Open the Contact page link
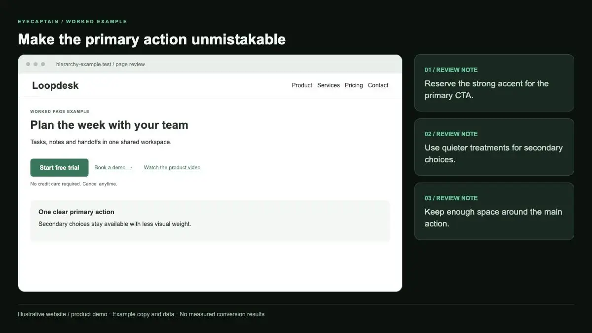 coord(378,85)
